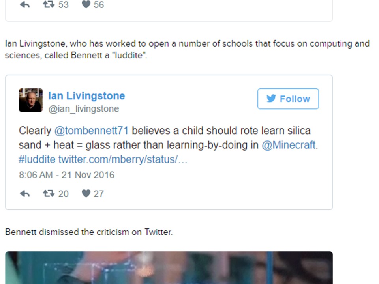Screen dimensions: 379x284
Task: Click the 27 likes count
Action: tap(99, 194)
